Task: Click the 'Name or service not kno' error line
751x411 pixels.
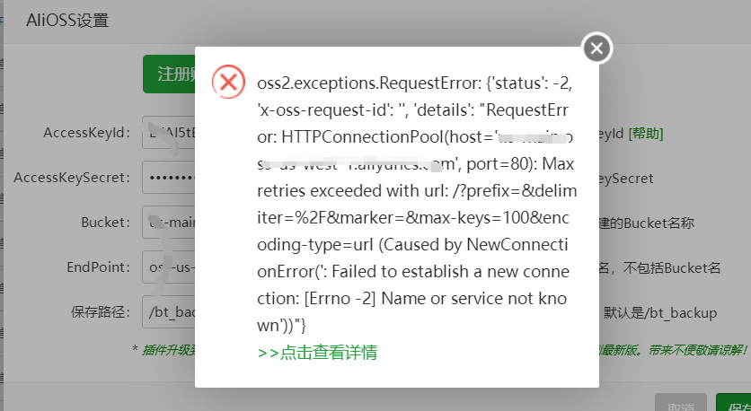Action: pyautogui.click(x=412, y=299)
